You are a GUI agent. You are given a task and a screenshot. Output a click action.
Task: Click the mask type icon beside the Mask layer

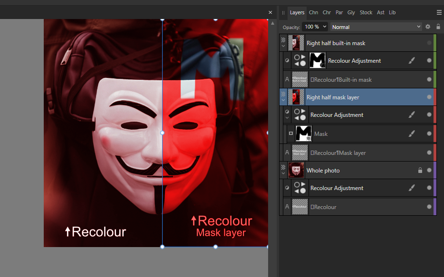pyautogui.click(x=291, y=133)
